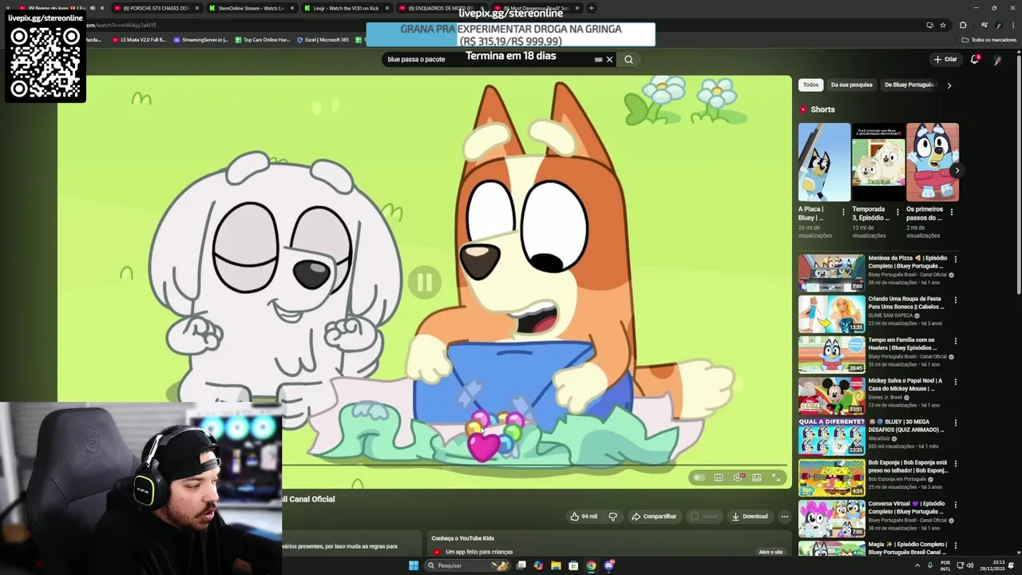Click 'Abrir o site' for YouTube Kids
Viewport: 1022px width, 575px height.
[x=770, y=552]
